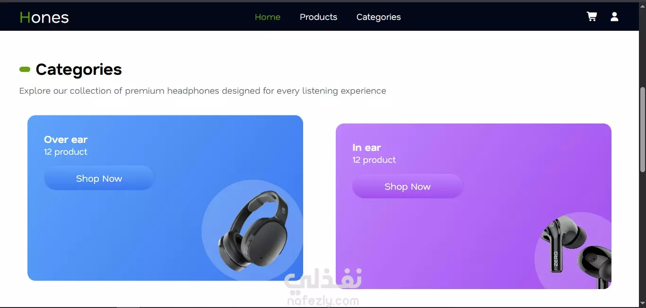Viewport: 646px width, 308px height.
Task: Click the premium headphones description text
Action: 202,91
